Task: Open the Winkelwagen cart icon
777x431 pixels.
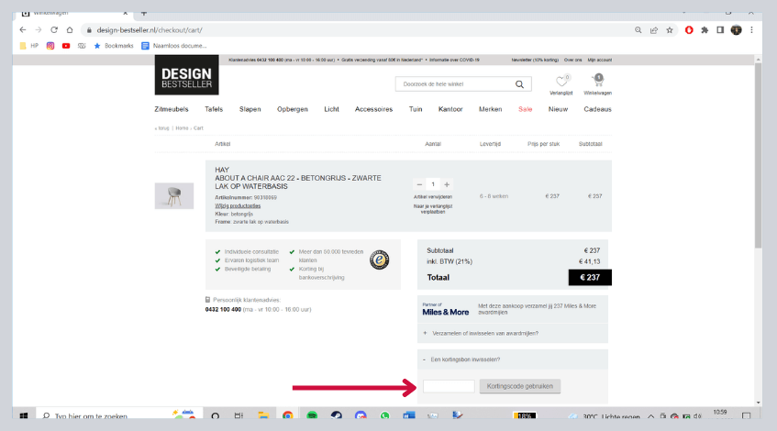Action: click(598, 82)
